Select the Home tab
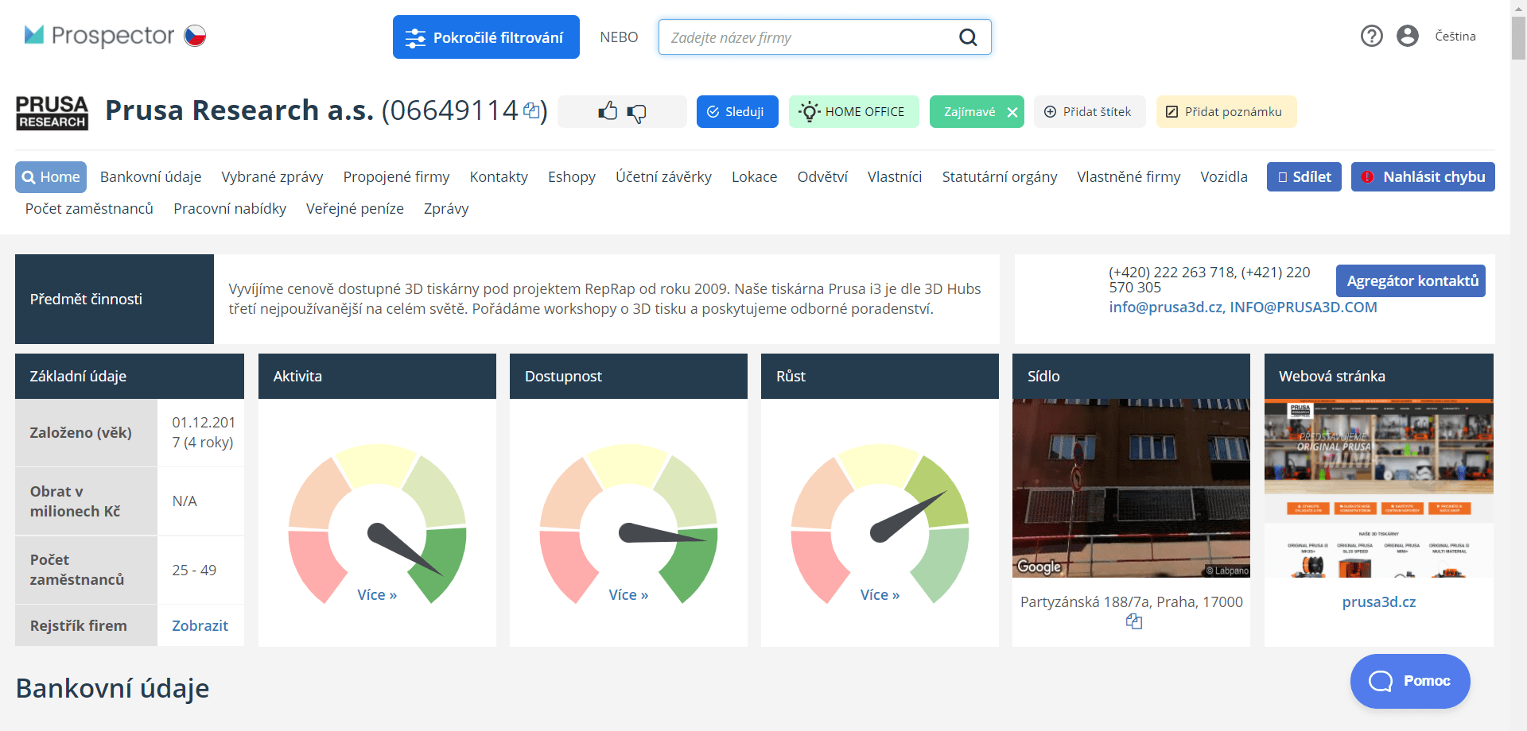This screenshot has height=731, width=1527. (51, 177)
